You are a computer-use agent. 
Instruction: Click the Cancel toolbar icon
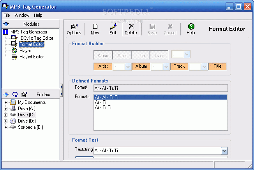170,26
